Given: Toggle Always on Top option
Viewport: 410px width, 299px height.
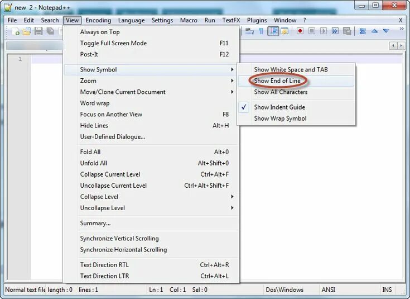Looking at the screenshot, I should pyautogui.click(x=151, y=32).
